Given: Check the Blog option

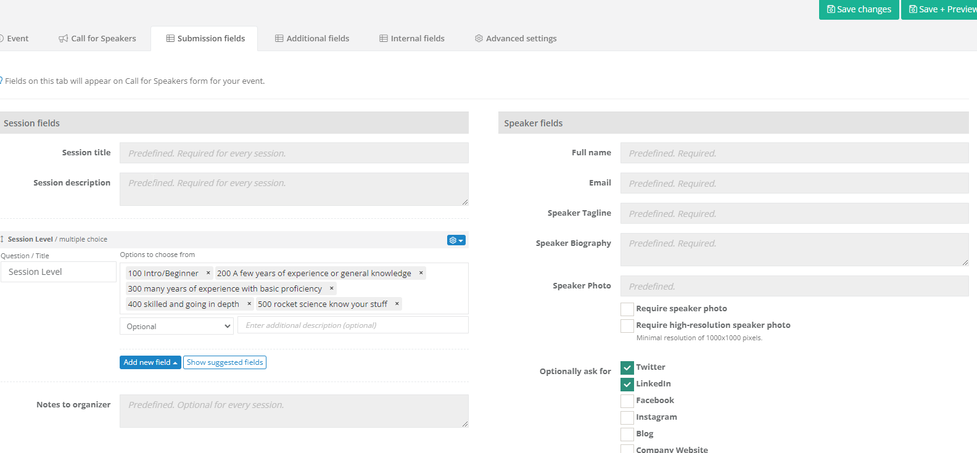Looking at the screenshot, I should tap(627, 434).
